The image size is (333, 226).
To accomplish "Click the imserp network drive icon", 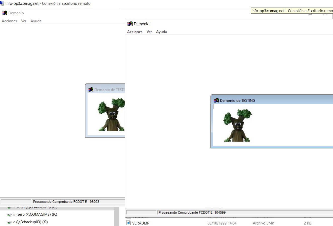I will pos(10,215).
